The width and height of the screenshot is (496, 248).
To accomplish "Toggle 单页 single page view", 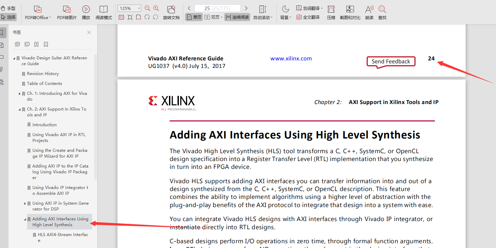I will click(194, 16).
